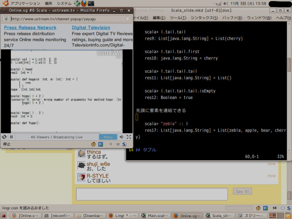The width and height of the screenshot is (292, 219).
Task: Click Hatena bookmark icon in main status bar
Action: 265,208
